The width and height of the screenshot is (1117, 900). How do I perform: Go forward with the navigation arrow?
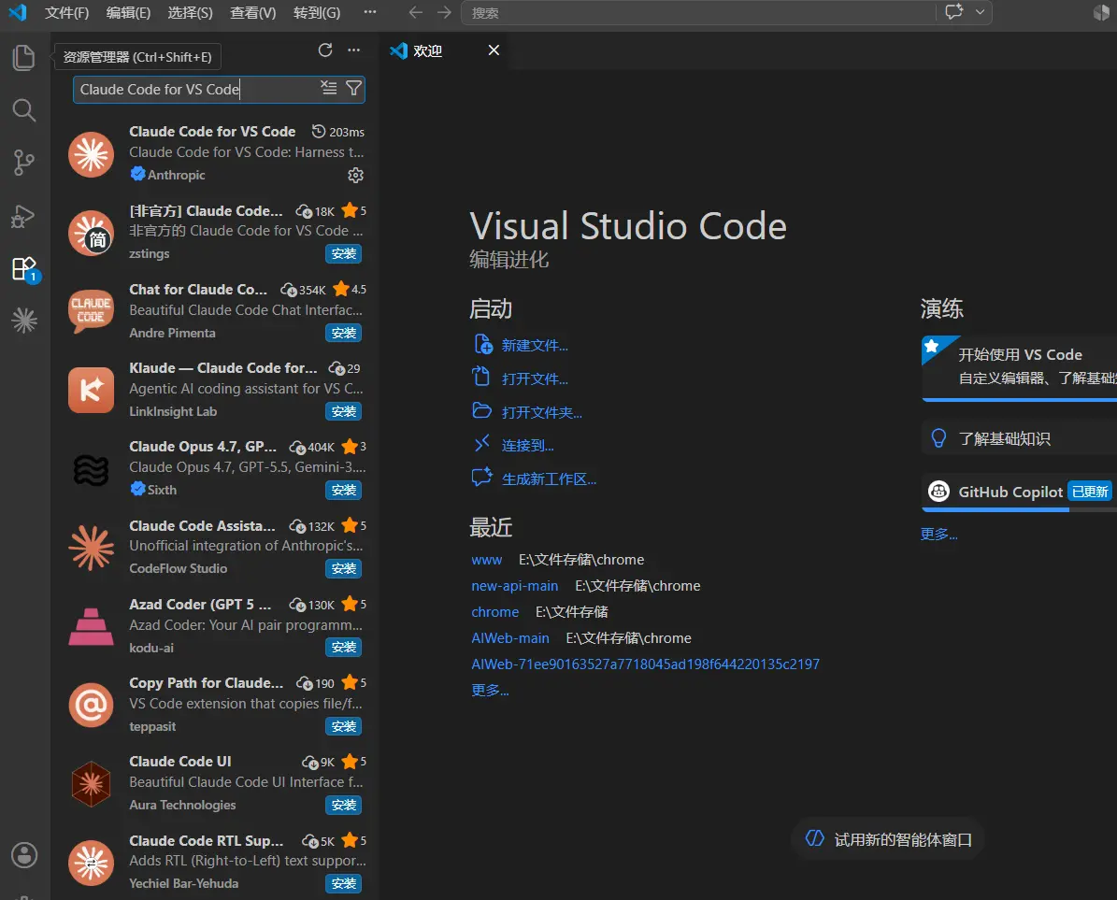[x=444, y=13]
